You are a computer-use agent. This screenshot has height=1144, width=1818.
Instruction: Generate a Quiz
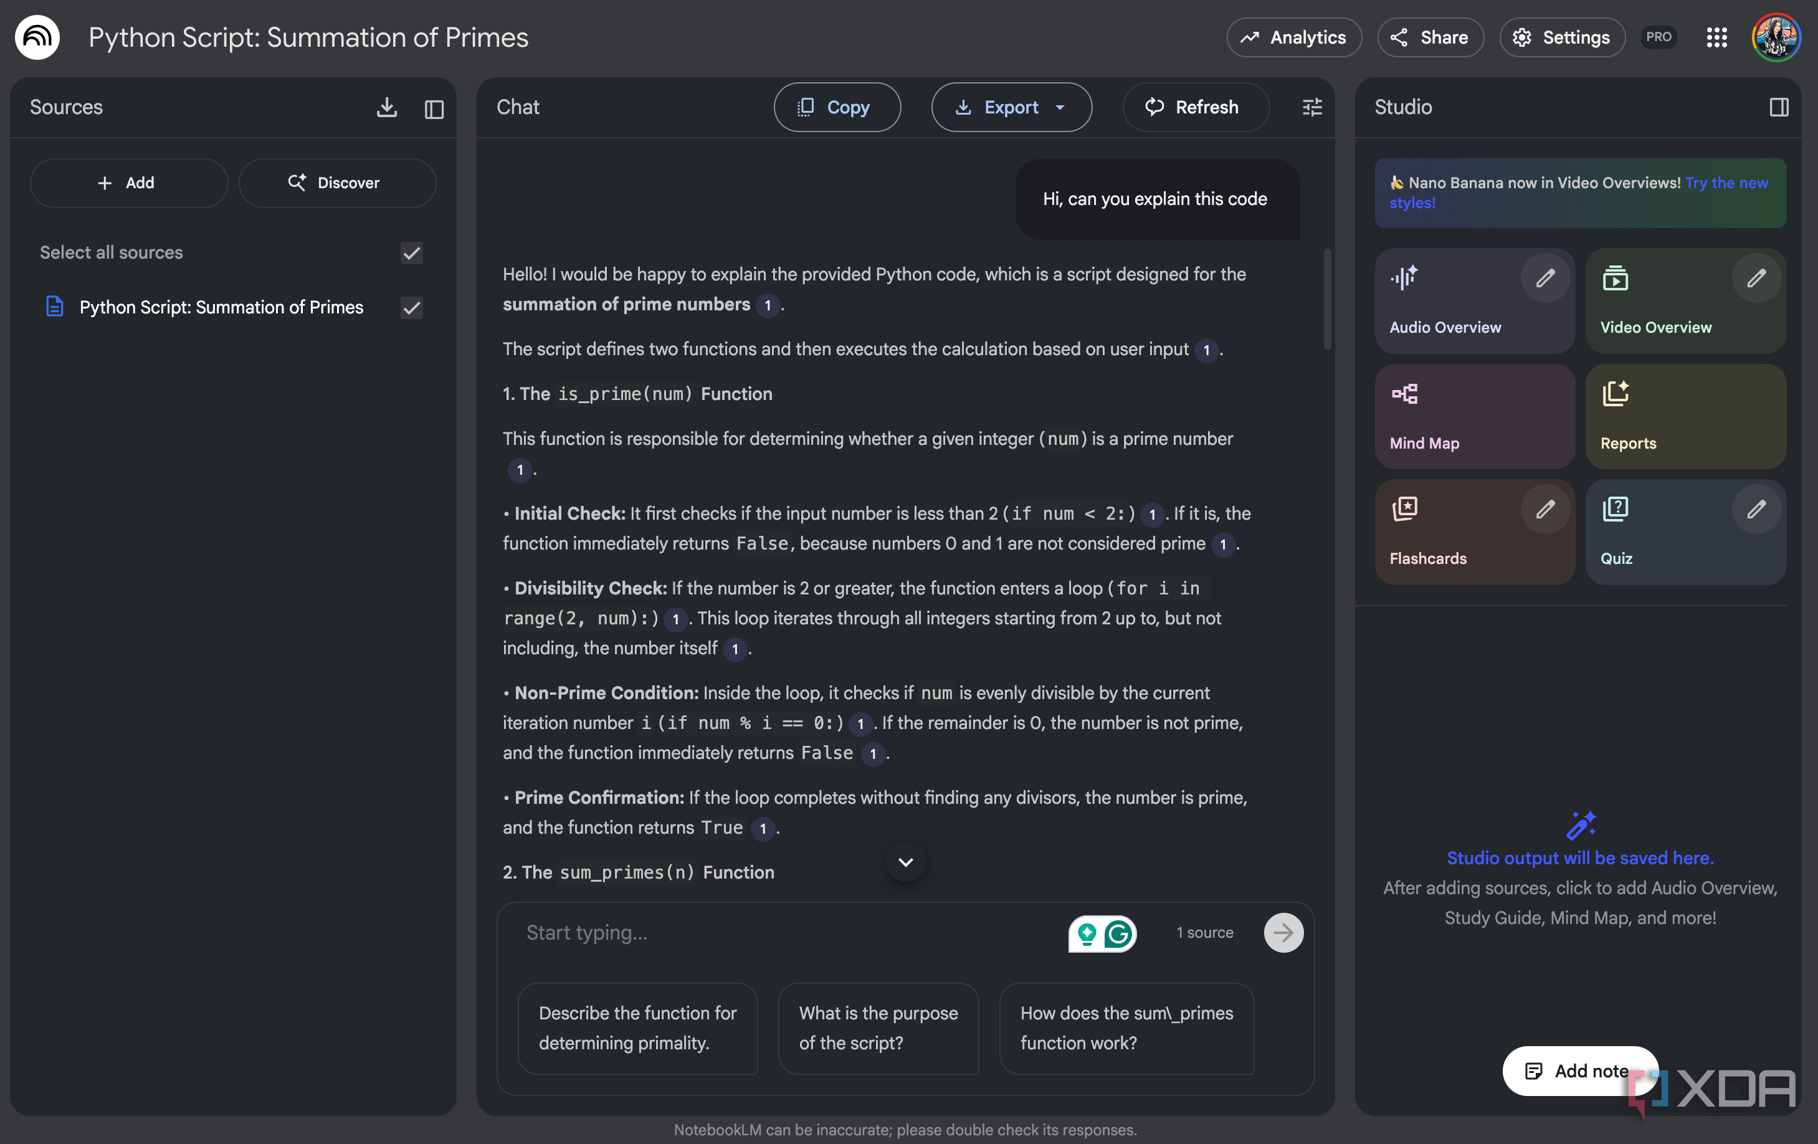click(1685, 532)
